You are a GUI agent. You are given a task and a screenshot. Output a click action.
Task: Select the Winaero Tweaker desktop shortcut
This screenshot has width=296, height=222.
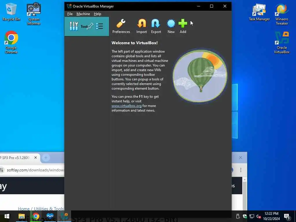pos(282,14)
